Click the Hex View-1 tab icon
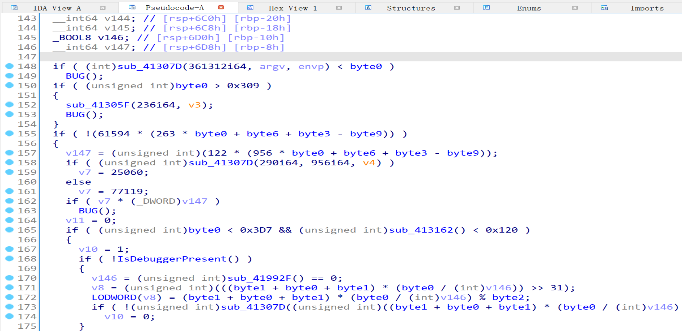The image size is (682, 331). click(x=250, y=8)
